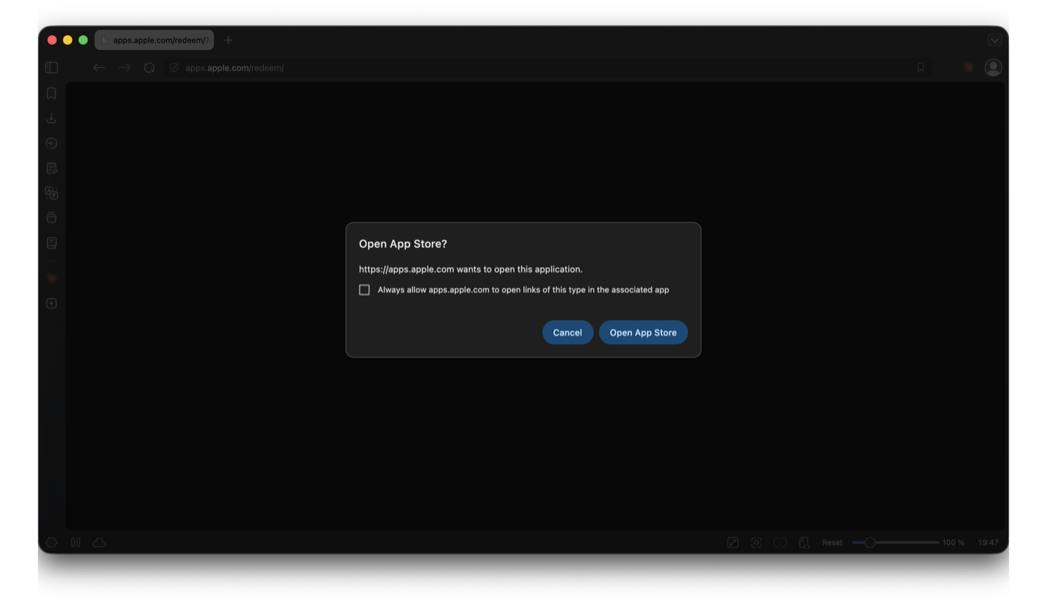Open settings gear in status bar
Viewport: 1047px width, 604px height.
tap(52, 543)
